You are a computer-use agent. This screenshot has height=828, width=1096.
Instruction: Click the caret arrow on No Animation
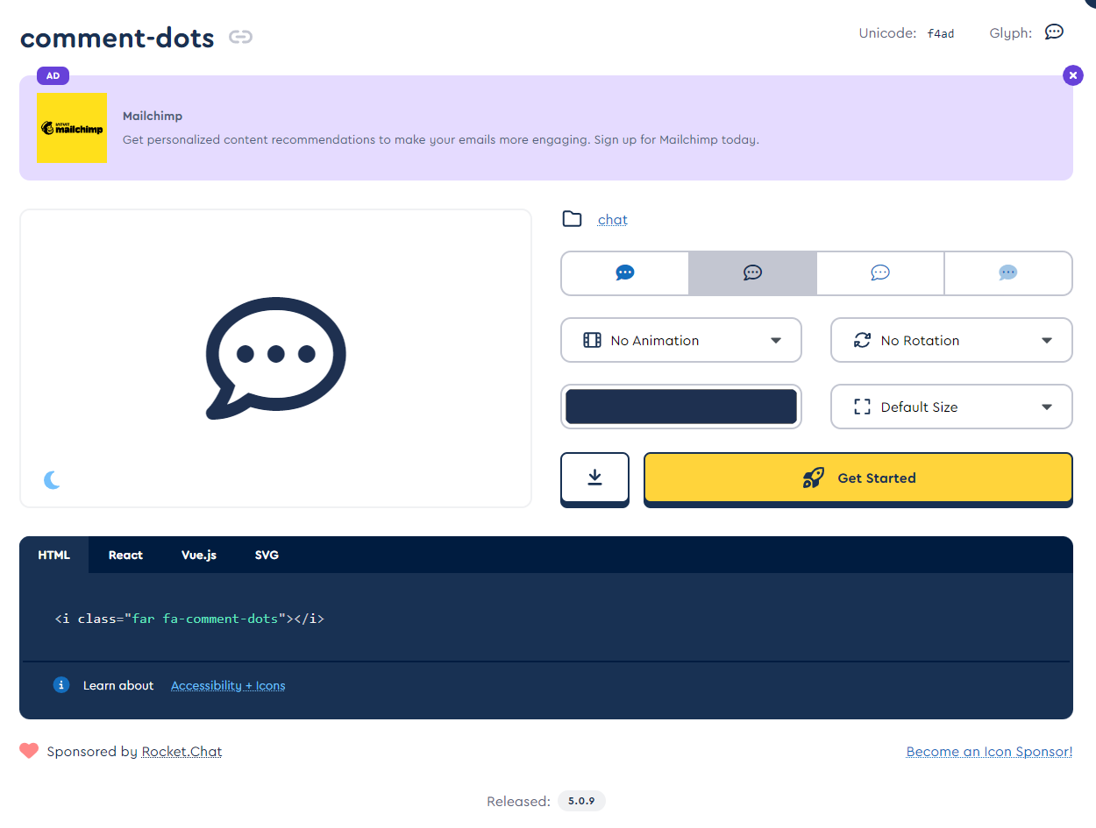tap(776, 341)
